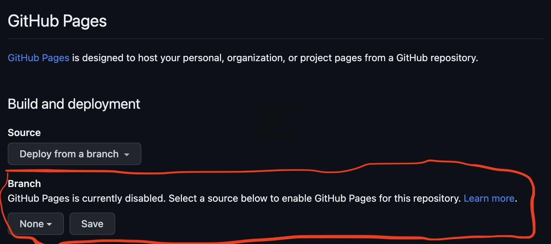This screenshot has height=244, width=551.
Task: Open the Learn more link
Action: pos(489,199)
